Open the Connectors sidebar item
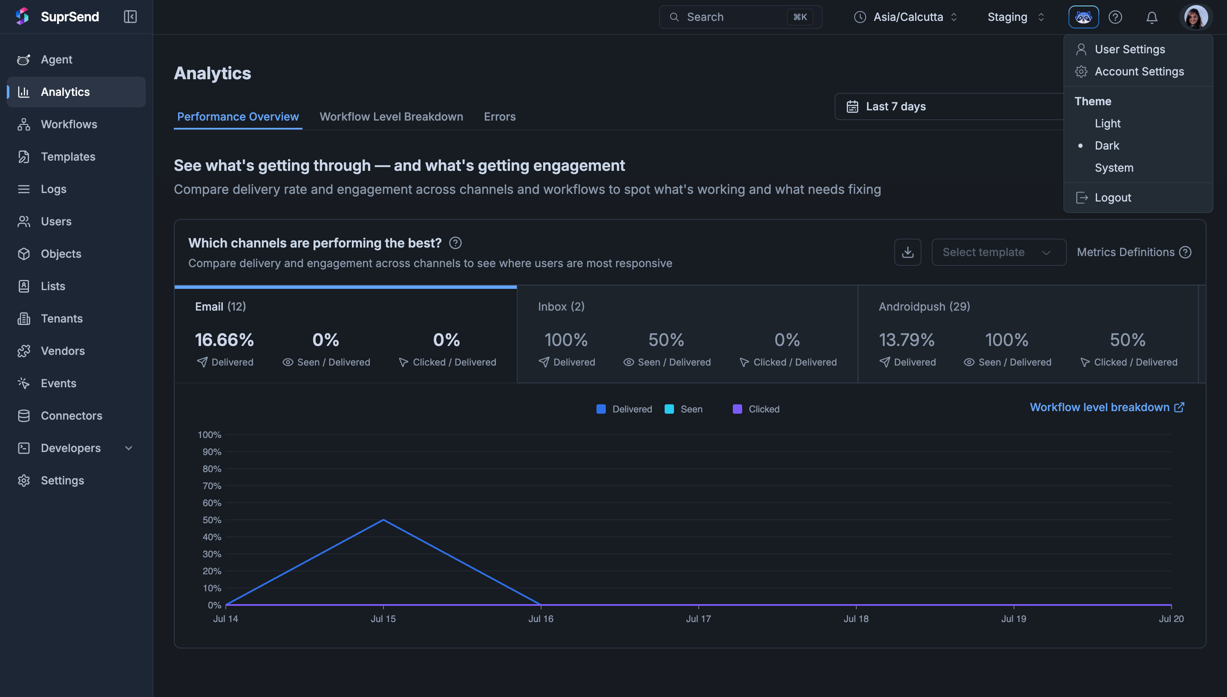 76,415
